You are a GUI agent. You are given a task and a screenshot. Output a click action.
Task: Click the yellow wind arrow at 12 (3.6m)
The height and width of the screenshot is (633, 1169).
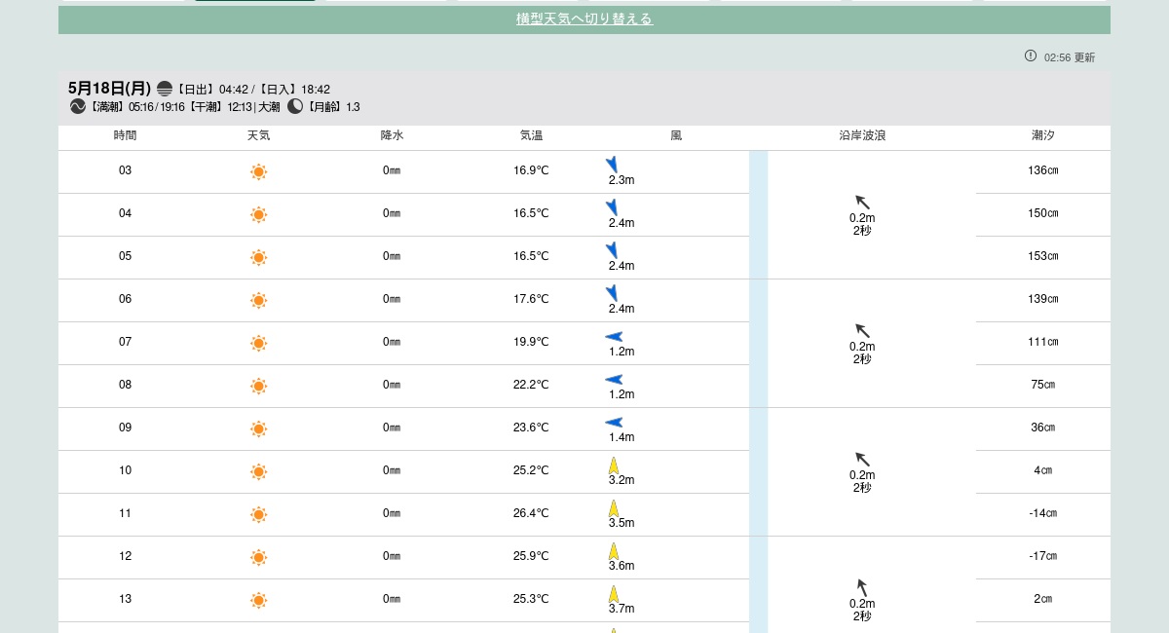[x=614, y=551]
